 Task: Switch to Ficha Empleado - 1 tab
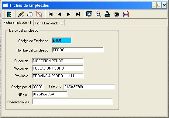pos(17,23)
